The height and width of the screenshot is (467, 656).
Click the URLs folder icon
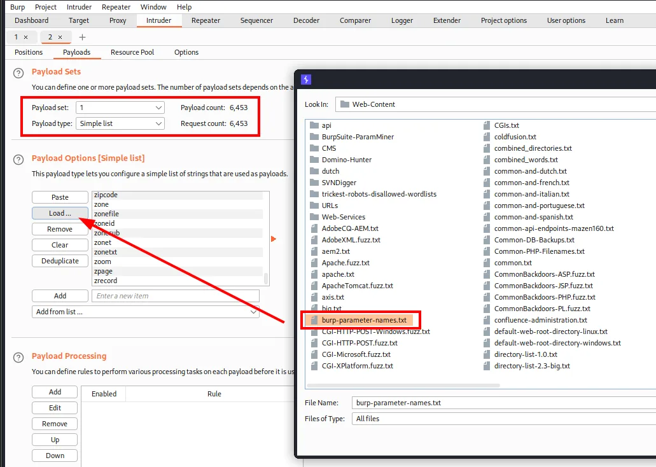314,206
